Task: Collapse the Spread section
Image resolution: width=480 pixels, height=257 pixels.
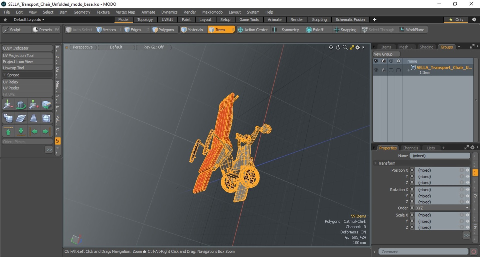Action: pos(4,75)
